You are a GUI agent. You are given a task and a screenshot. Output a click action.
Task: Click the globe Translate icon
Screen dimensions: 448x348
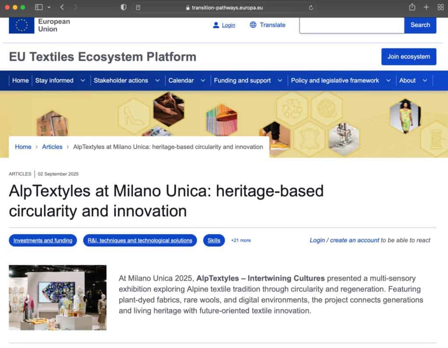253,25
